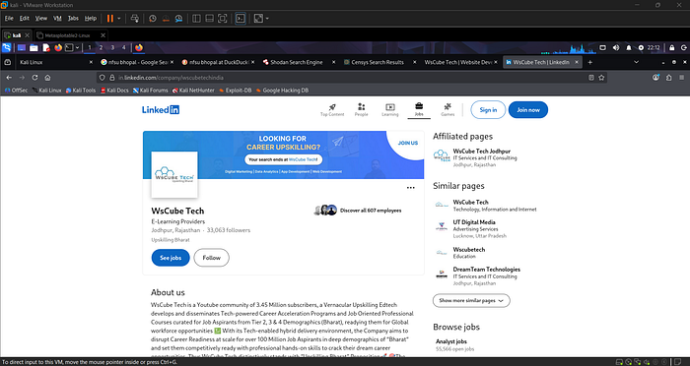Enter VMware full screen mode icon
This screenshot has width=690, height=366.
pos(223,19)
